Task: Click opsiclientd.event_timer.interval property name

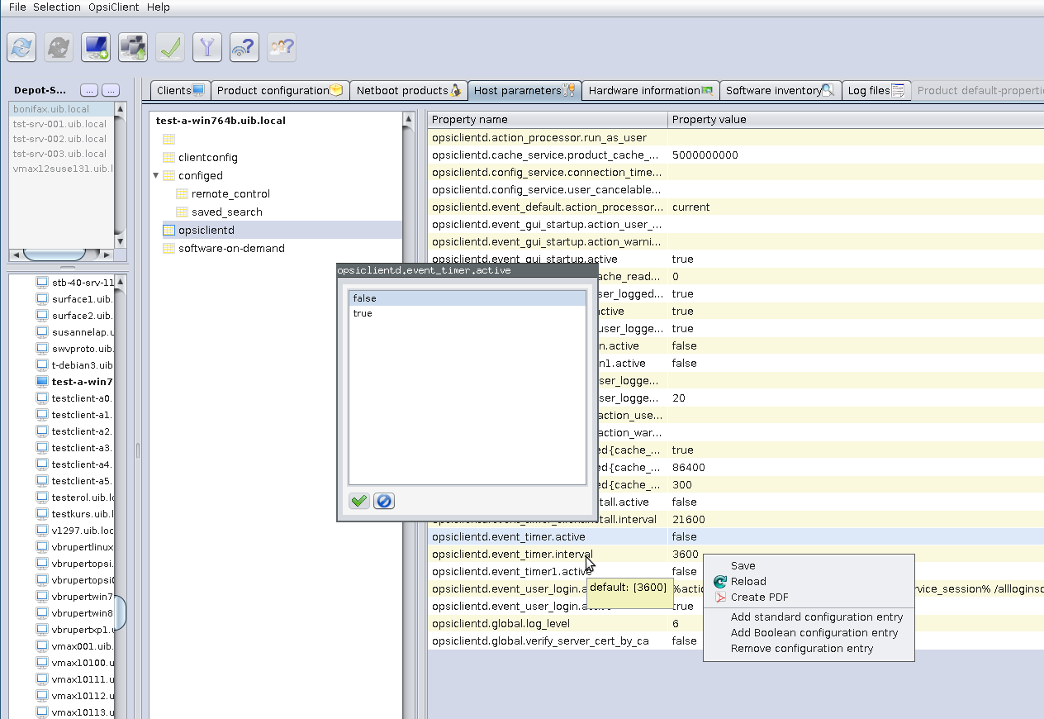Action: (512, 555)
